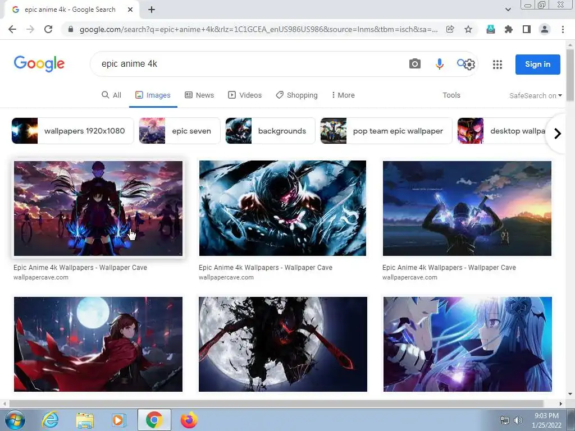Start voice search with microphone
575x431 pixels.
439,64
